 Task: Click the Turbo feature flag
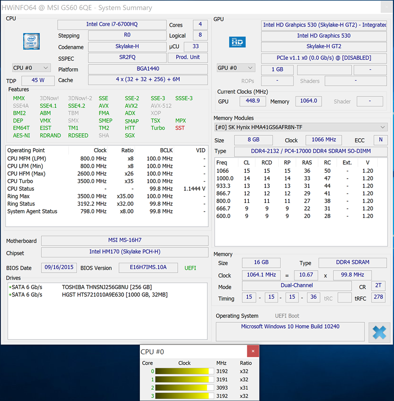point(158,128)
